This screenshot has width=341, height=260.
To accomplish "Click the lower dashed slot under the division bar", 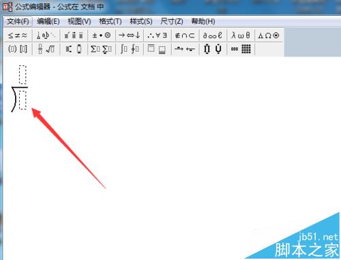I will [23, 100].
